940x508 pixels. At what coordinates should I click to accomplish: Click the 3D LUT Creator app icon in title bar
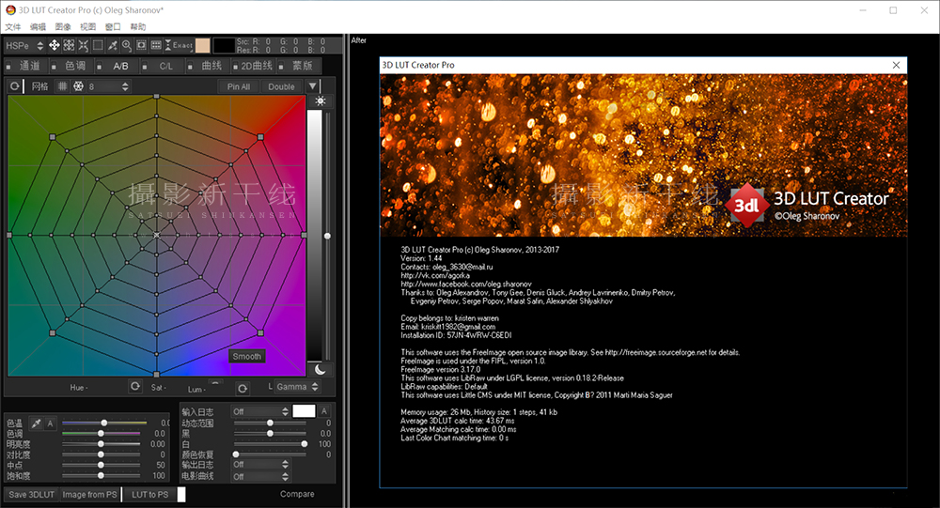click(10, 9)
